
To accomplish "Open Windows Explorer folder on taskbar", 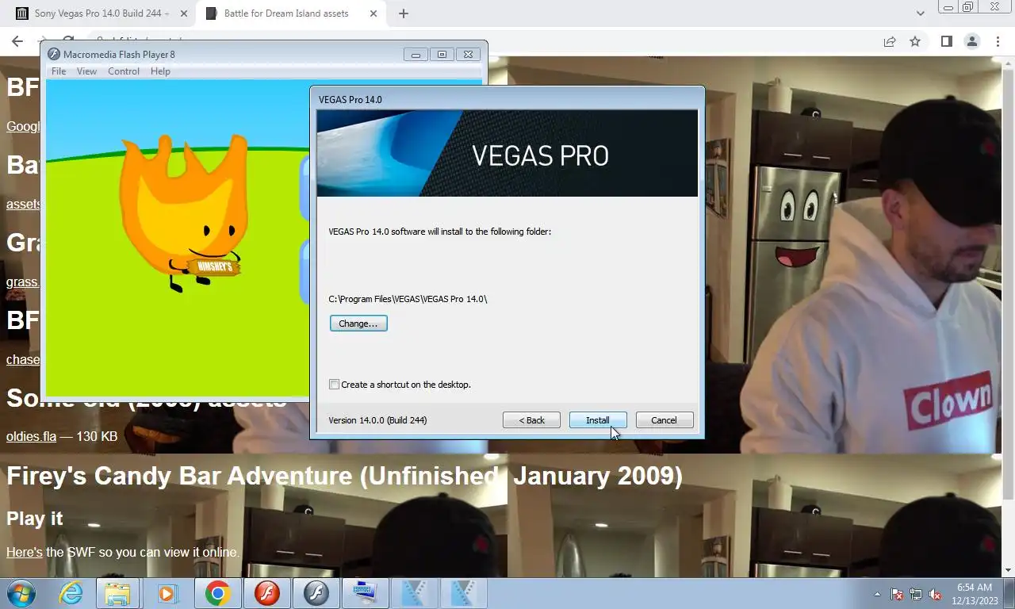I will 117,593.
